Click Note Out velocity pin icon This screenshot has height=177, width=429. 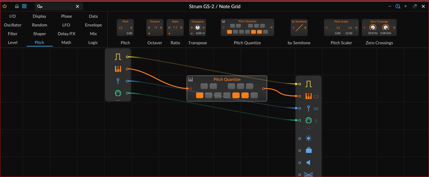click(x=309, y=108)
